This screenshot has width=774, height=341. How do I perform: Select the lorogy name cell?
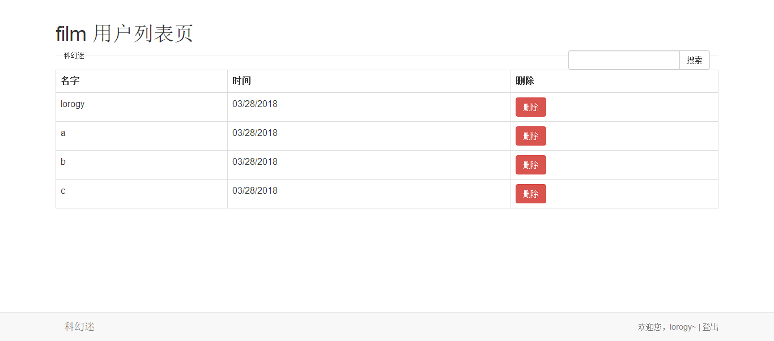click(x=142, y=107)
